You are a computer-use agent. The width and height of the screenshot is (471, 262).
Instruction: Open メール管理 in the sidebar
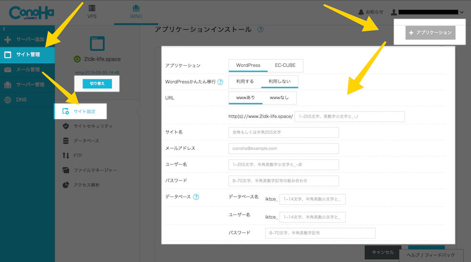(27, 70)
